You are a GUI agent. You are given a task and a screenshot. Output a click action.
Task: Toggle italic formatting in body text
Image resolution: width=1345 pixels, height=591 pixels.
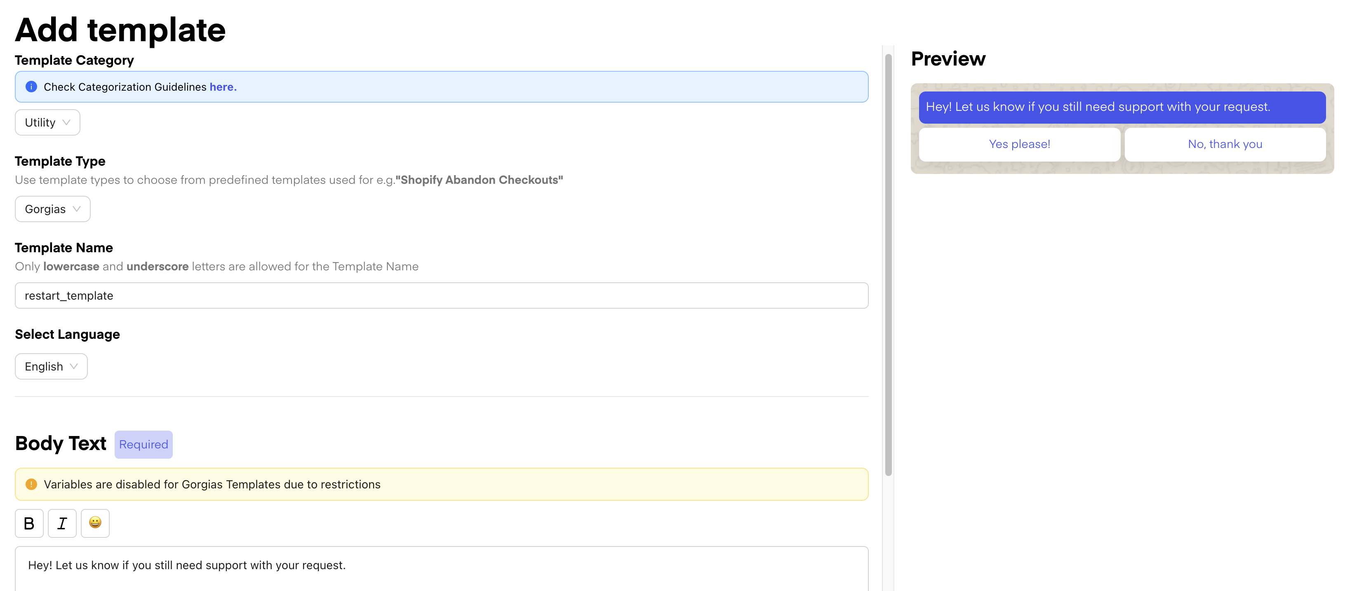(62, 523)
